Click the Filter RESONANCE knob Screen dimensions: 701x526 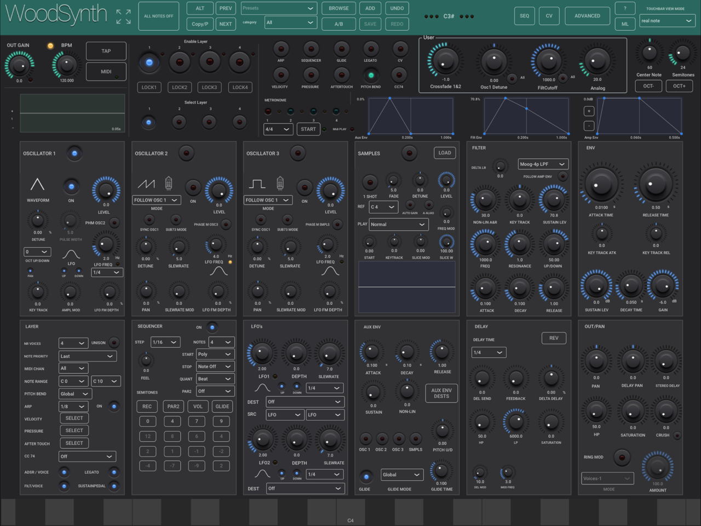[519, 244]
